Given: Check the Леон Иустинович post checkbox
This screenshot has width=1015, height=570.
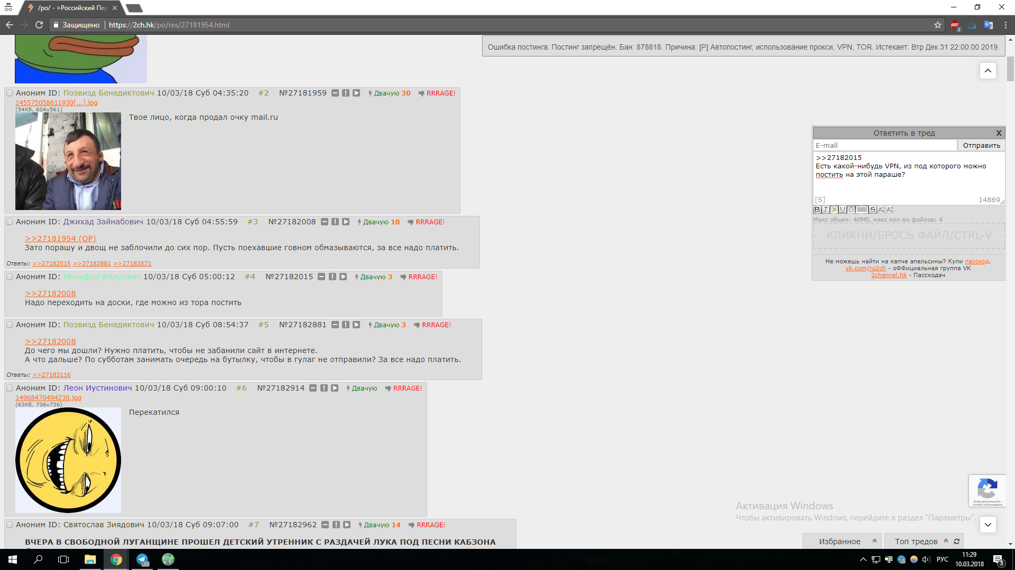Looking at the screenshot, I should click(x=10, y=388).
